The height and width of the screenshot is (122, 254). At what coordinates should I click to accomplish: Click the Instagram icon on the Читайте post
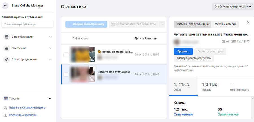click(x=92, y=79)
